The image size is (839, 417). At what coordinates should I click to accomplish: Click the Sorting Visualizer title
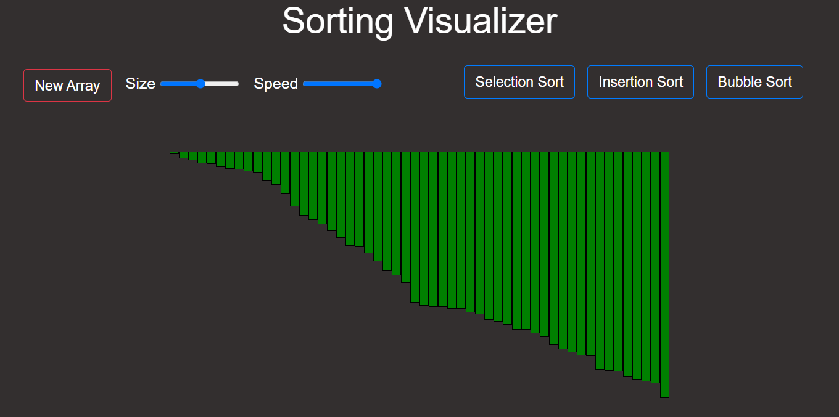(419, 21)
